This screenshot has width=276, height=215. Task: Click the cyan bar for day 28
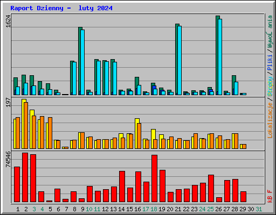236,88
